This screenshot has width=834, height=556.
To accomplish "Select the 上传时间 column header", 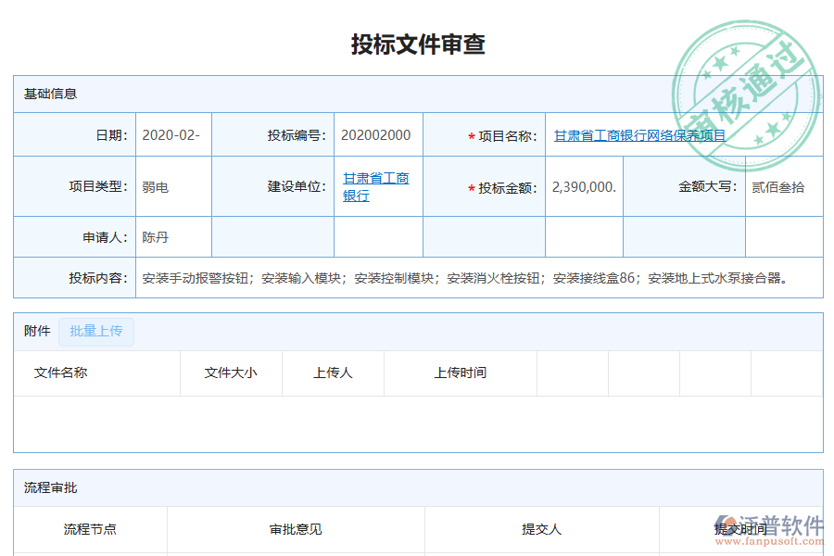I will point(460,373).
